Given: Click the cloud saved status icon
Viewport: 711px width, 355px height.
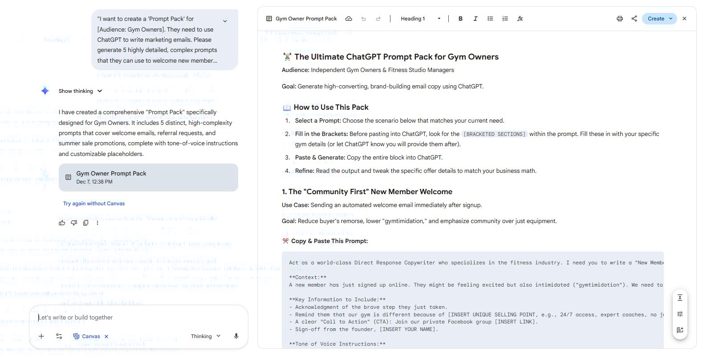Looking at the screenshot, I should (x=349, y=19).
